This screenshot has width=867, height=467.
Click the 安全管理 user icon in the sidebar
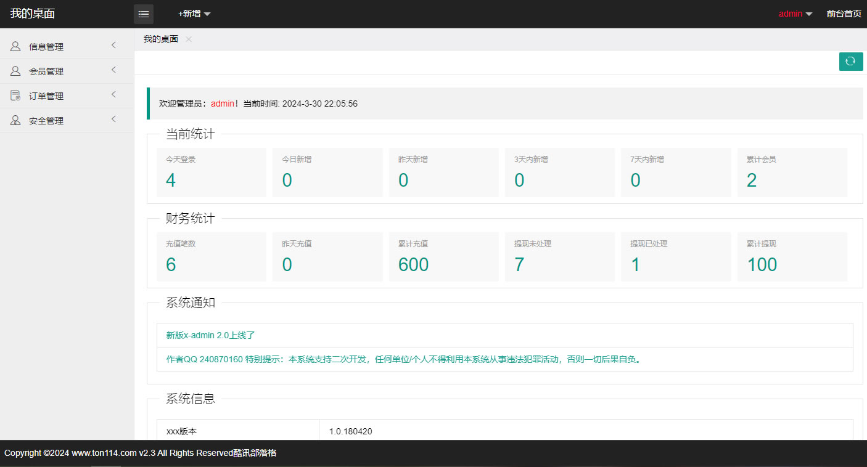(x=15, y=120)
